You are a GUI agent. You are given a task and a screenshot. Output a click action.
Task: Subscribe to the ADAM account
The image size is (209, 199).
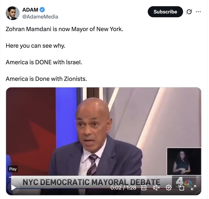tap(165, 12)
